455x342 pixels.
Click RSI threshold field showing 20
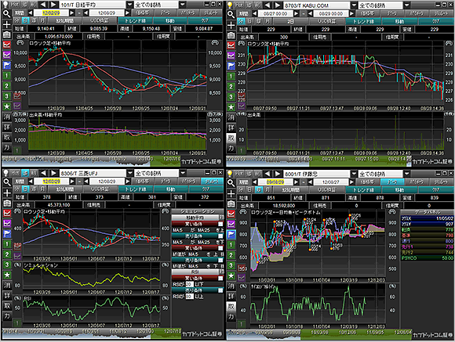190,284
